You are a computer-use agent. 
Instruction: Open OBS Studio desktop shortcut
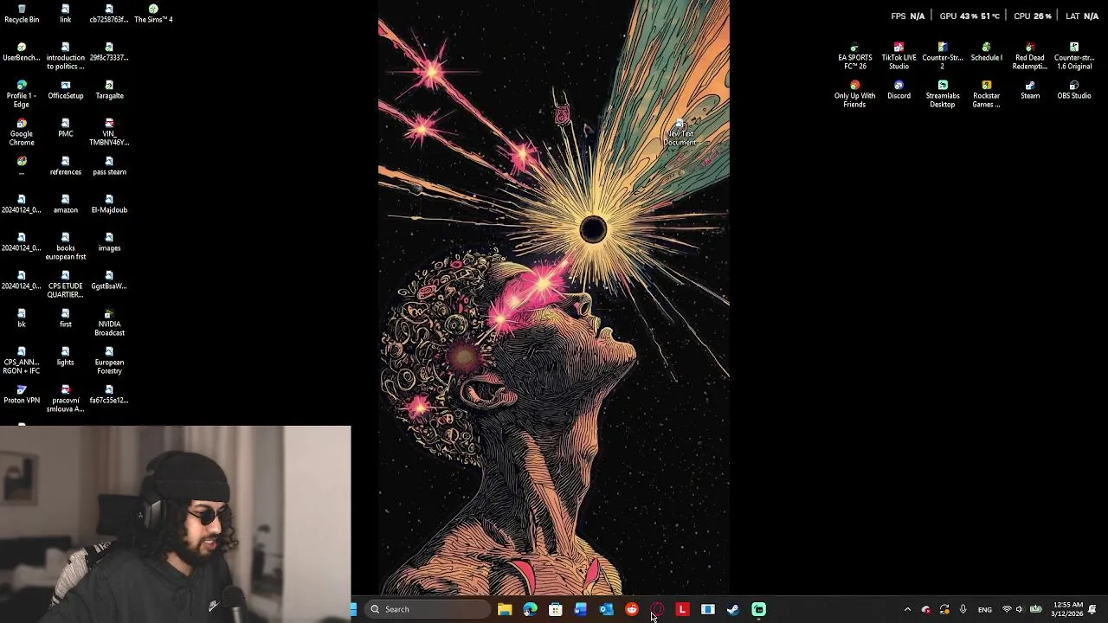pyautogui.click(x=1073, y=89)
